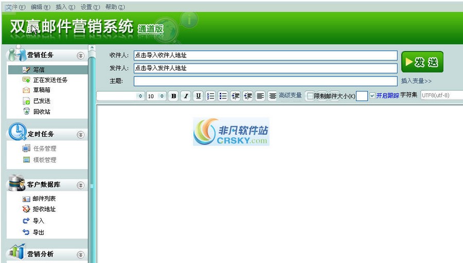
Task: Click the 客户数据库 database icon
Action: pos(17,183)
